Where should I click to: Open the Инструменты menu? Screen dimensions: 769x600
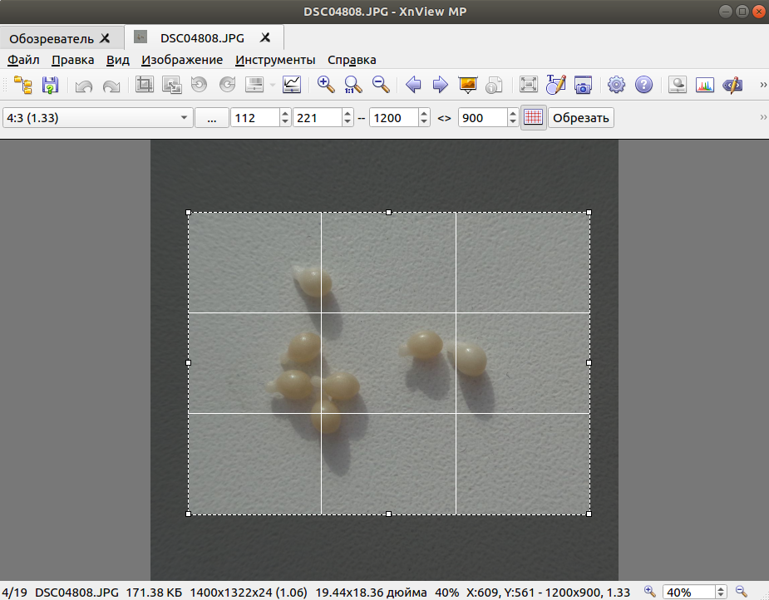click(x=275, y=60)
